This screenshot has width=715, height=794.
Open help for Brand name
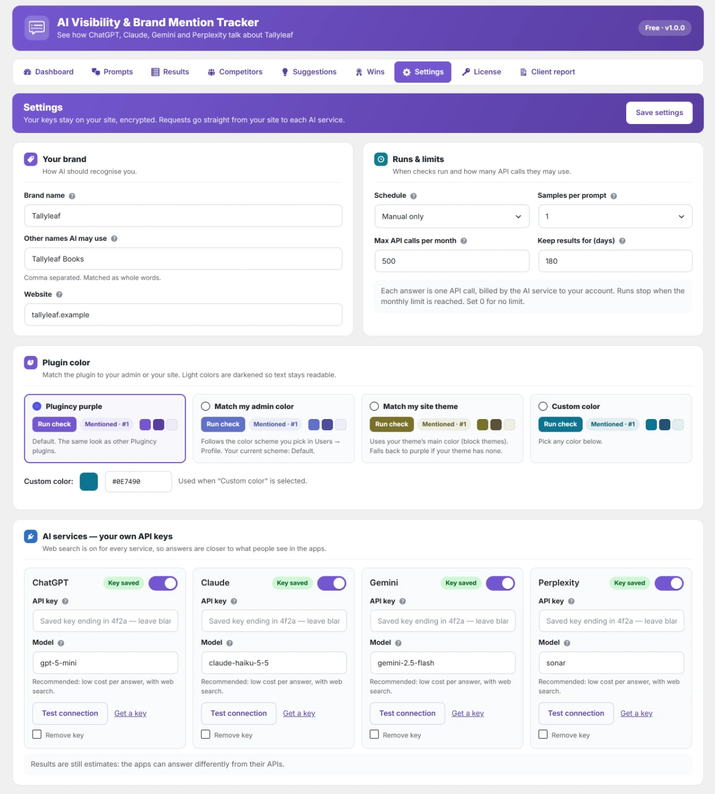[72, 196]
